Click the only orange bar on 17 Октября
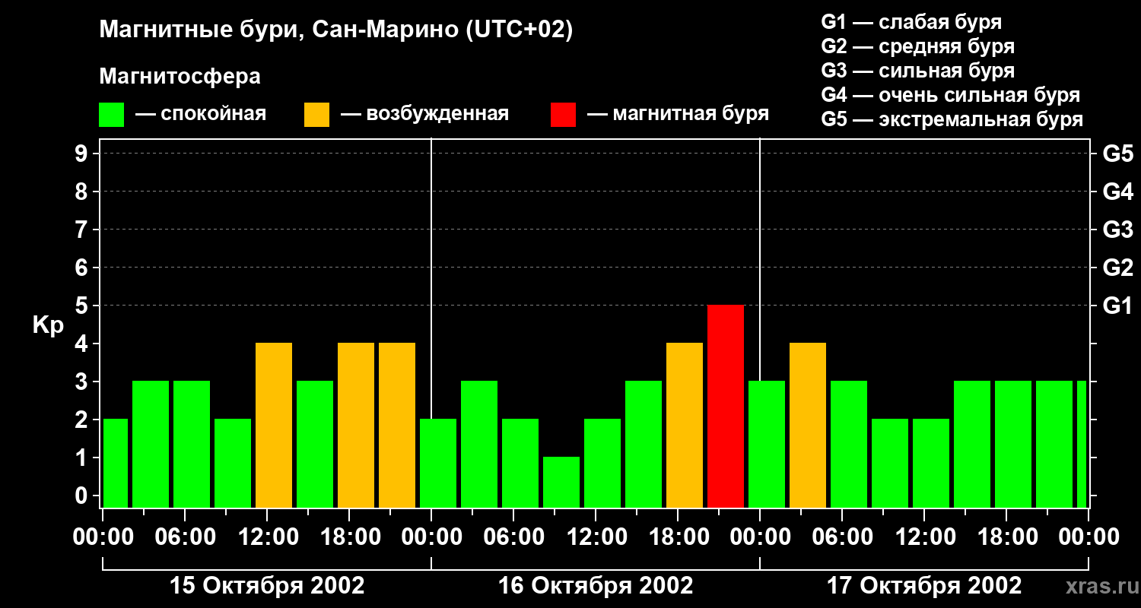The width and height of the screenshot is (1141, 608). [x=808, y=425]
